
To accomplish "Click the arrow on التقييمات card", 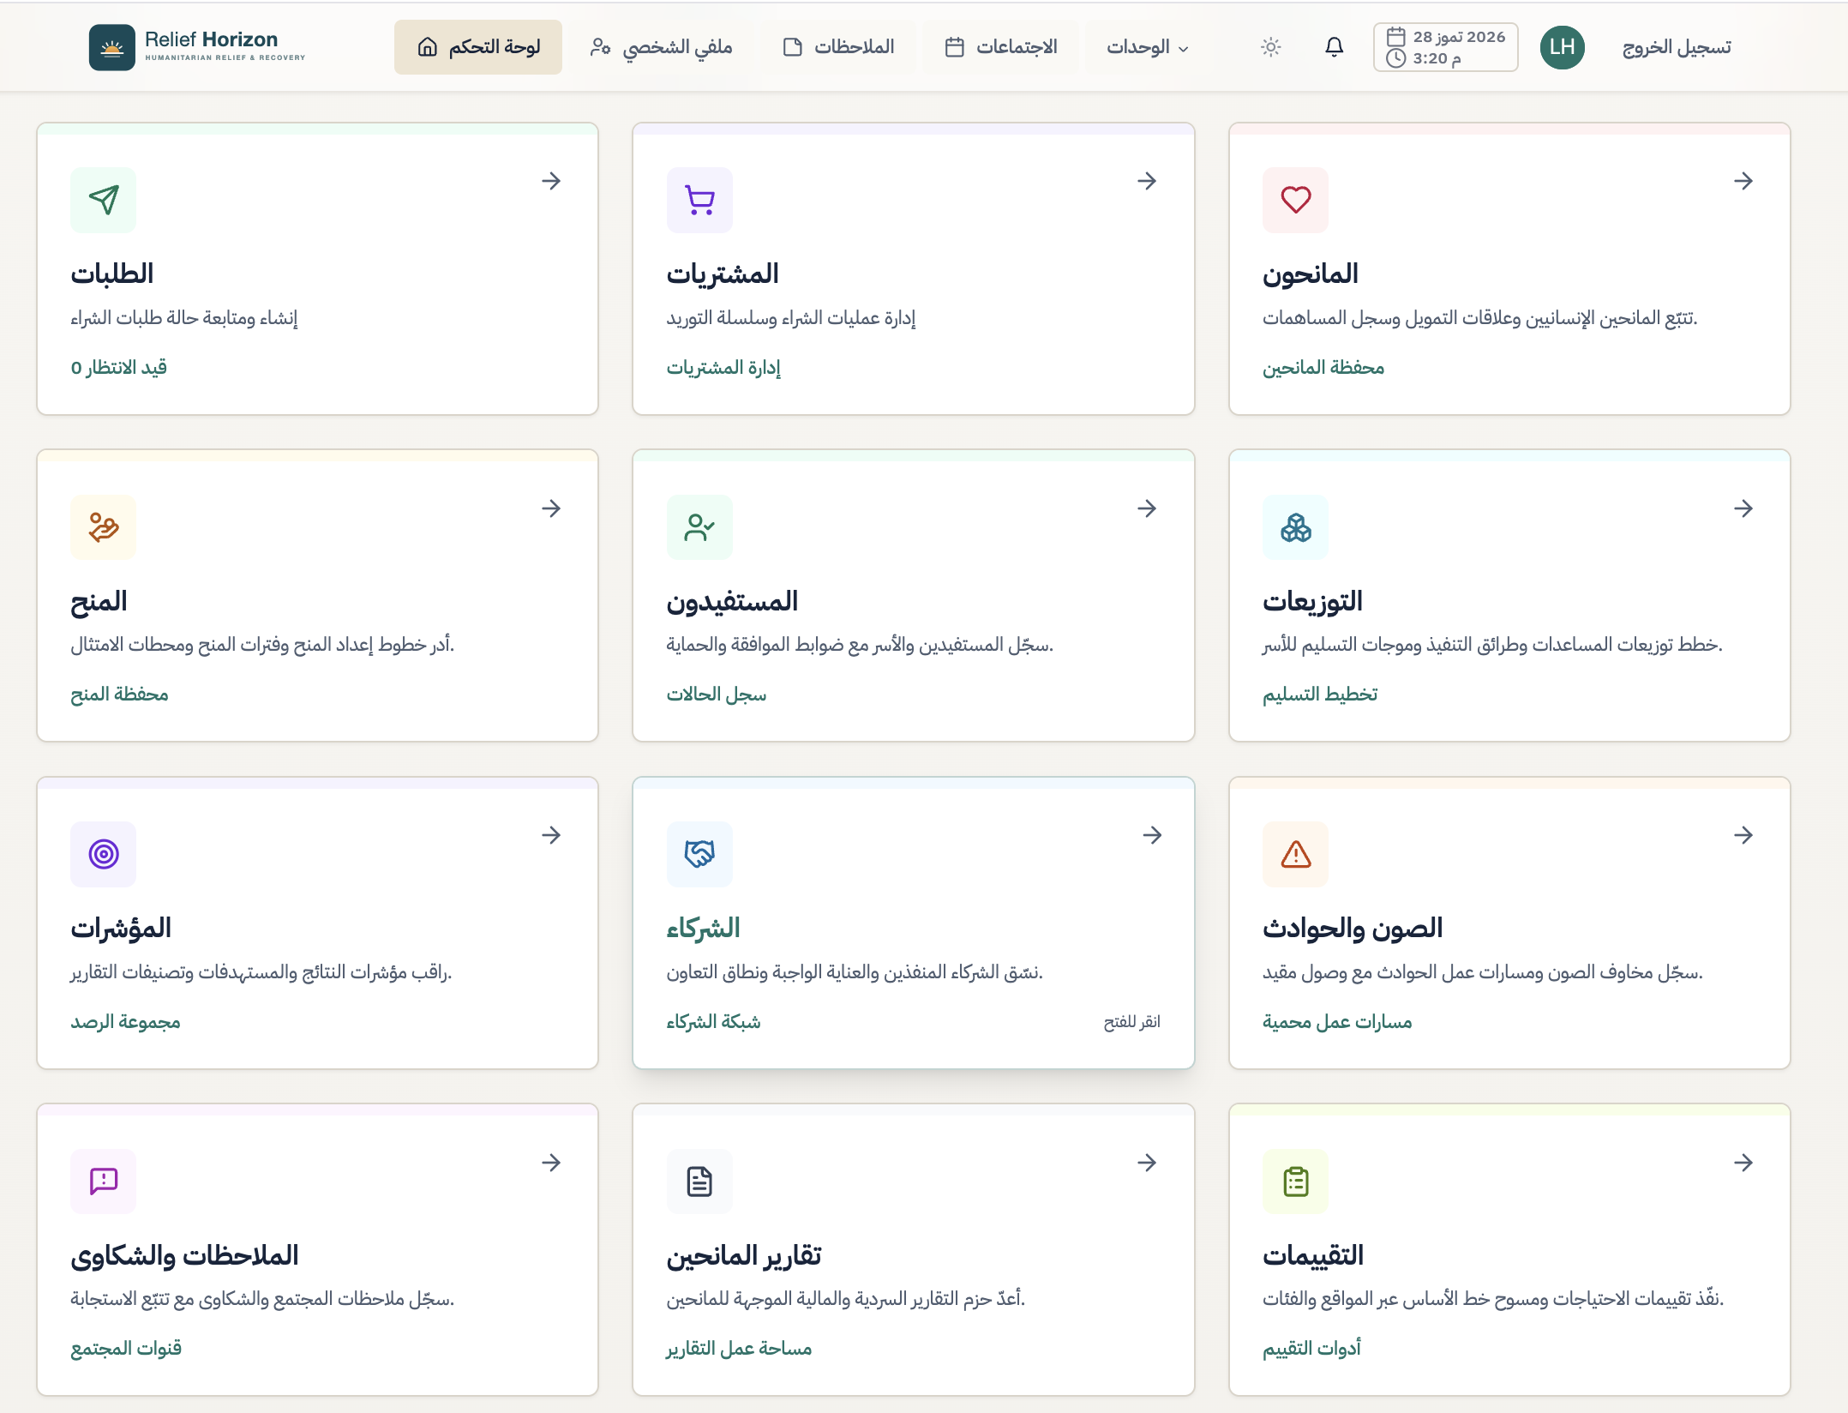I will click(1743, 1163).
